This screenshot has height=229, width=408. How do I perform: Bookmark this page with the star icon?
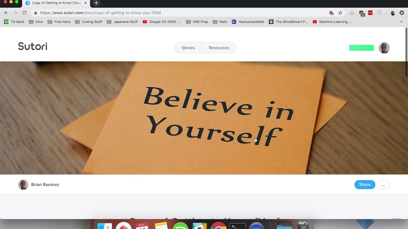pyautogui.click(x=340, y=13)
